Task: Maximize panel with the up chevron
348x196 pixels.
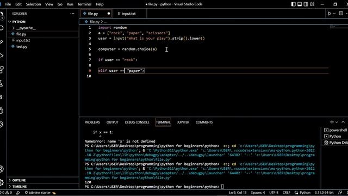Action: pos(343,122)
